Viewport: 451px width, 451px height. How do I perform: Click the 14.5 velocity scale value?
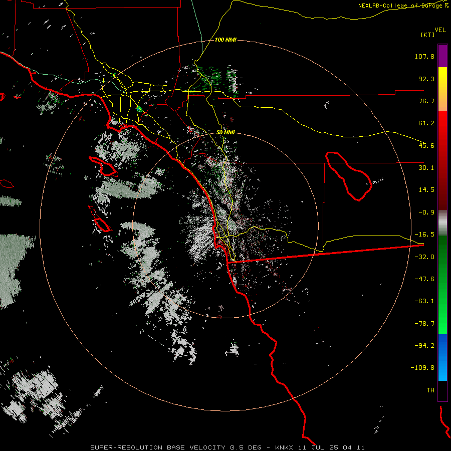(426, 190)
